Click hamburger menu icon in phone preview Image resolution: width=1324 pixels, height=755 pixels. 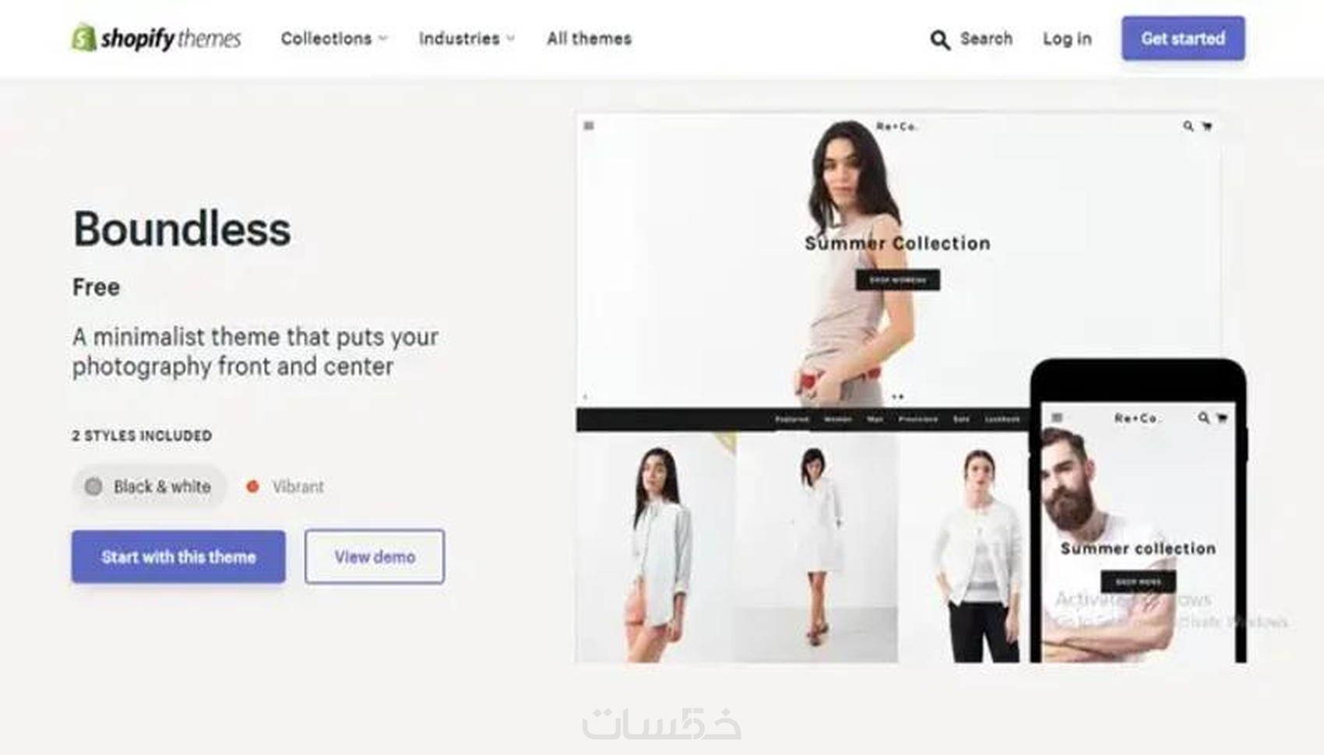click(1057, 418)
